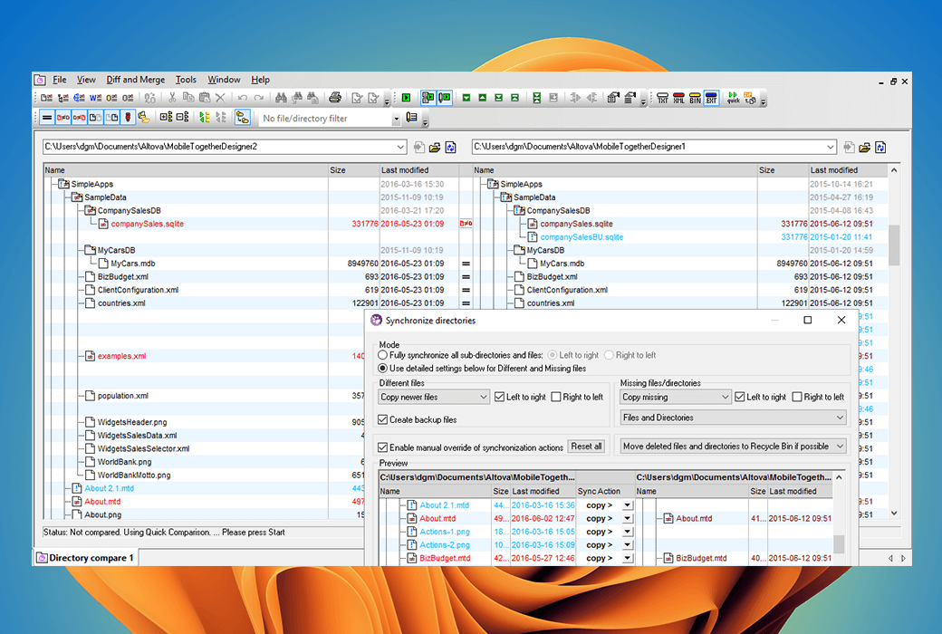Select population.xml in the left pane
Viewport: 942px width, 634px height.
point(122,396)
